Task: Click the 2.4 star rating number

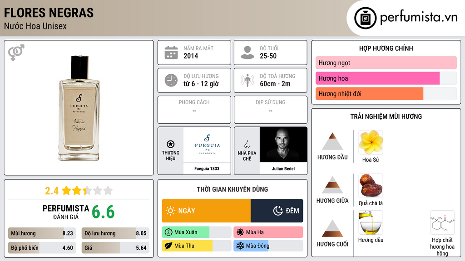Action: pyautogui.click(x=52, y=191)
